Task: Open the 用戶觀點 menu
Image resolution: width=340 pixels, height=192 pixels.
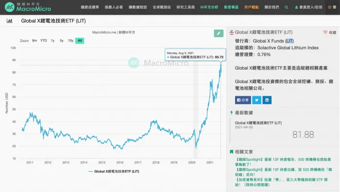Action: 251,7
